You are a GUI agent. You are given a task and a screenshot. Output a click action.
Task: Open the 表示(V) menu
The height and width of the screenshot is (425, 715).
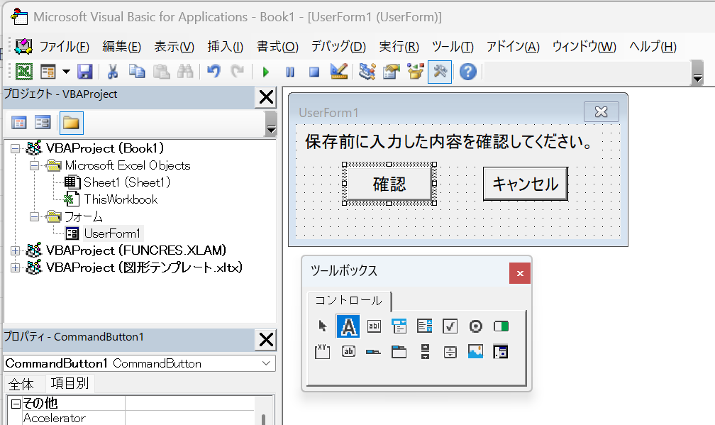pyautogui.click(x=174, y=47)
